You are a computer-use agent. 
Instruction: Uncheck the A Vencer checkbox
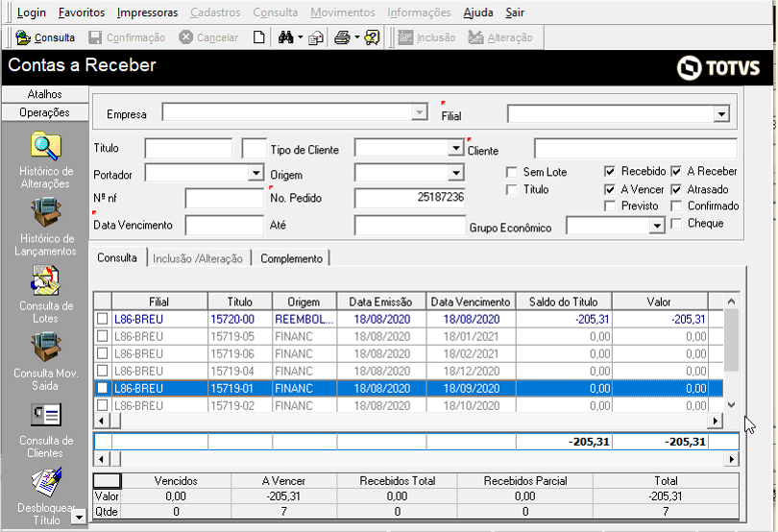click(610, 189)
